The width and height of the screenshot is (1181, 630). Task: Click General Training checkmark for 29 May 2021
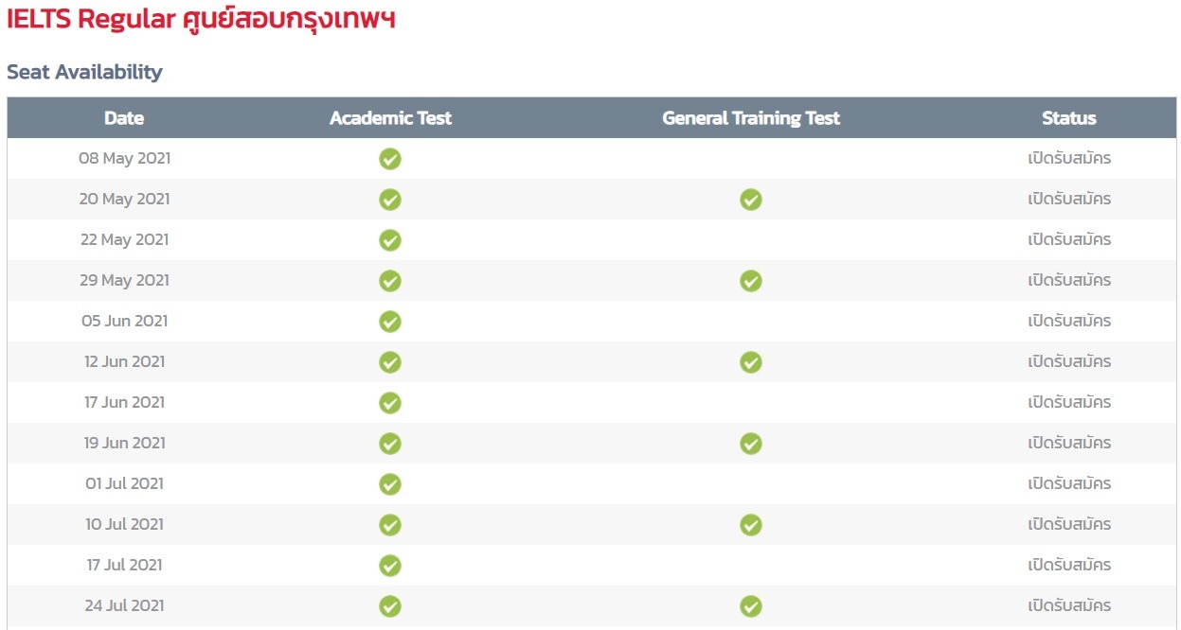751,281
